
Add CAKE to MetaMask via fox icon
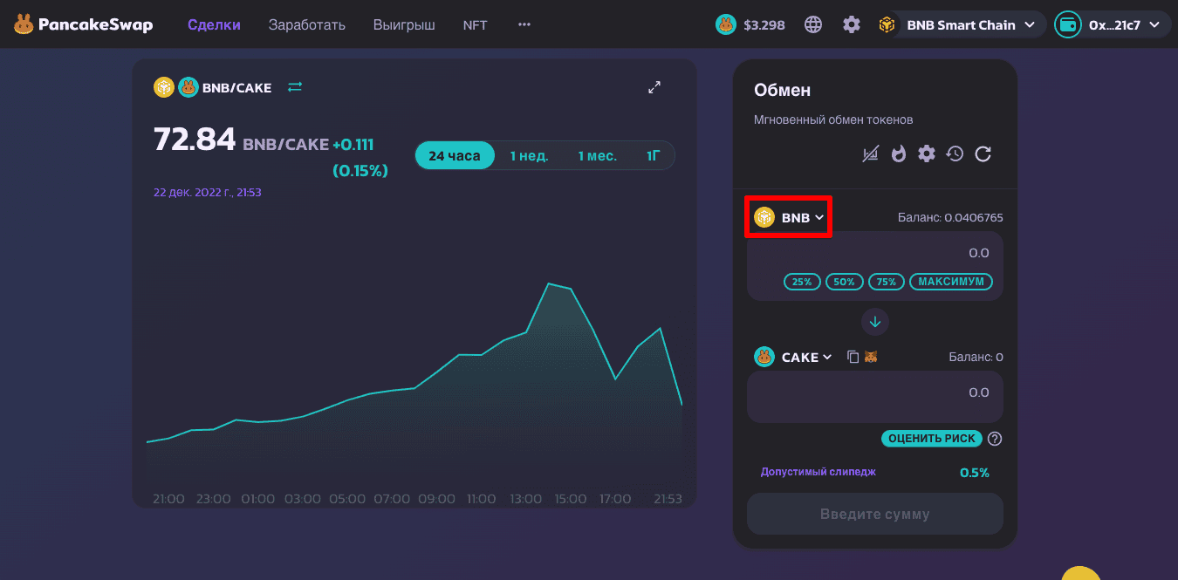point(870,357)
